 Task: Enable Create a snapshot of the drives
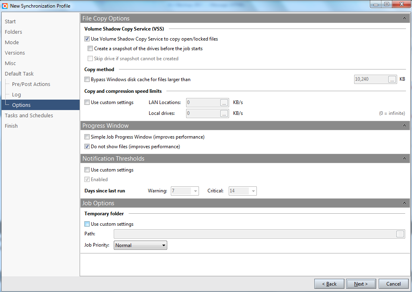[90, 49]
